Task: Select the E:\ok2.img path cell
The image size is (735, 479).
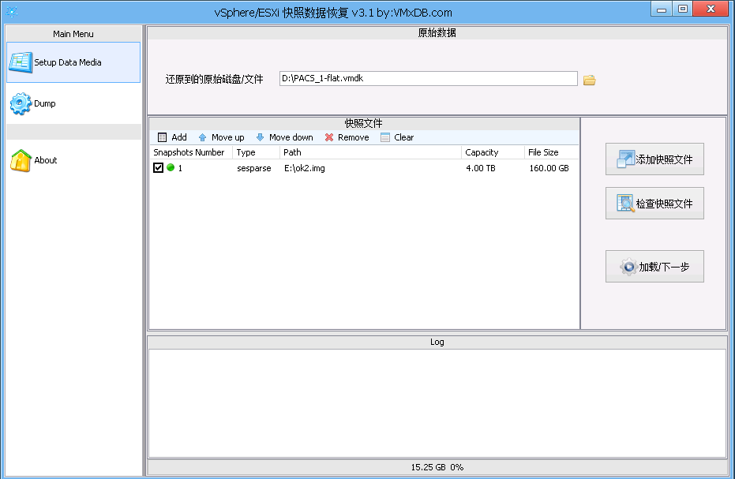Action: pos(305,168)
